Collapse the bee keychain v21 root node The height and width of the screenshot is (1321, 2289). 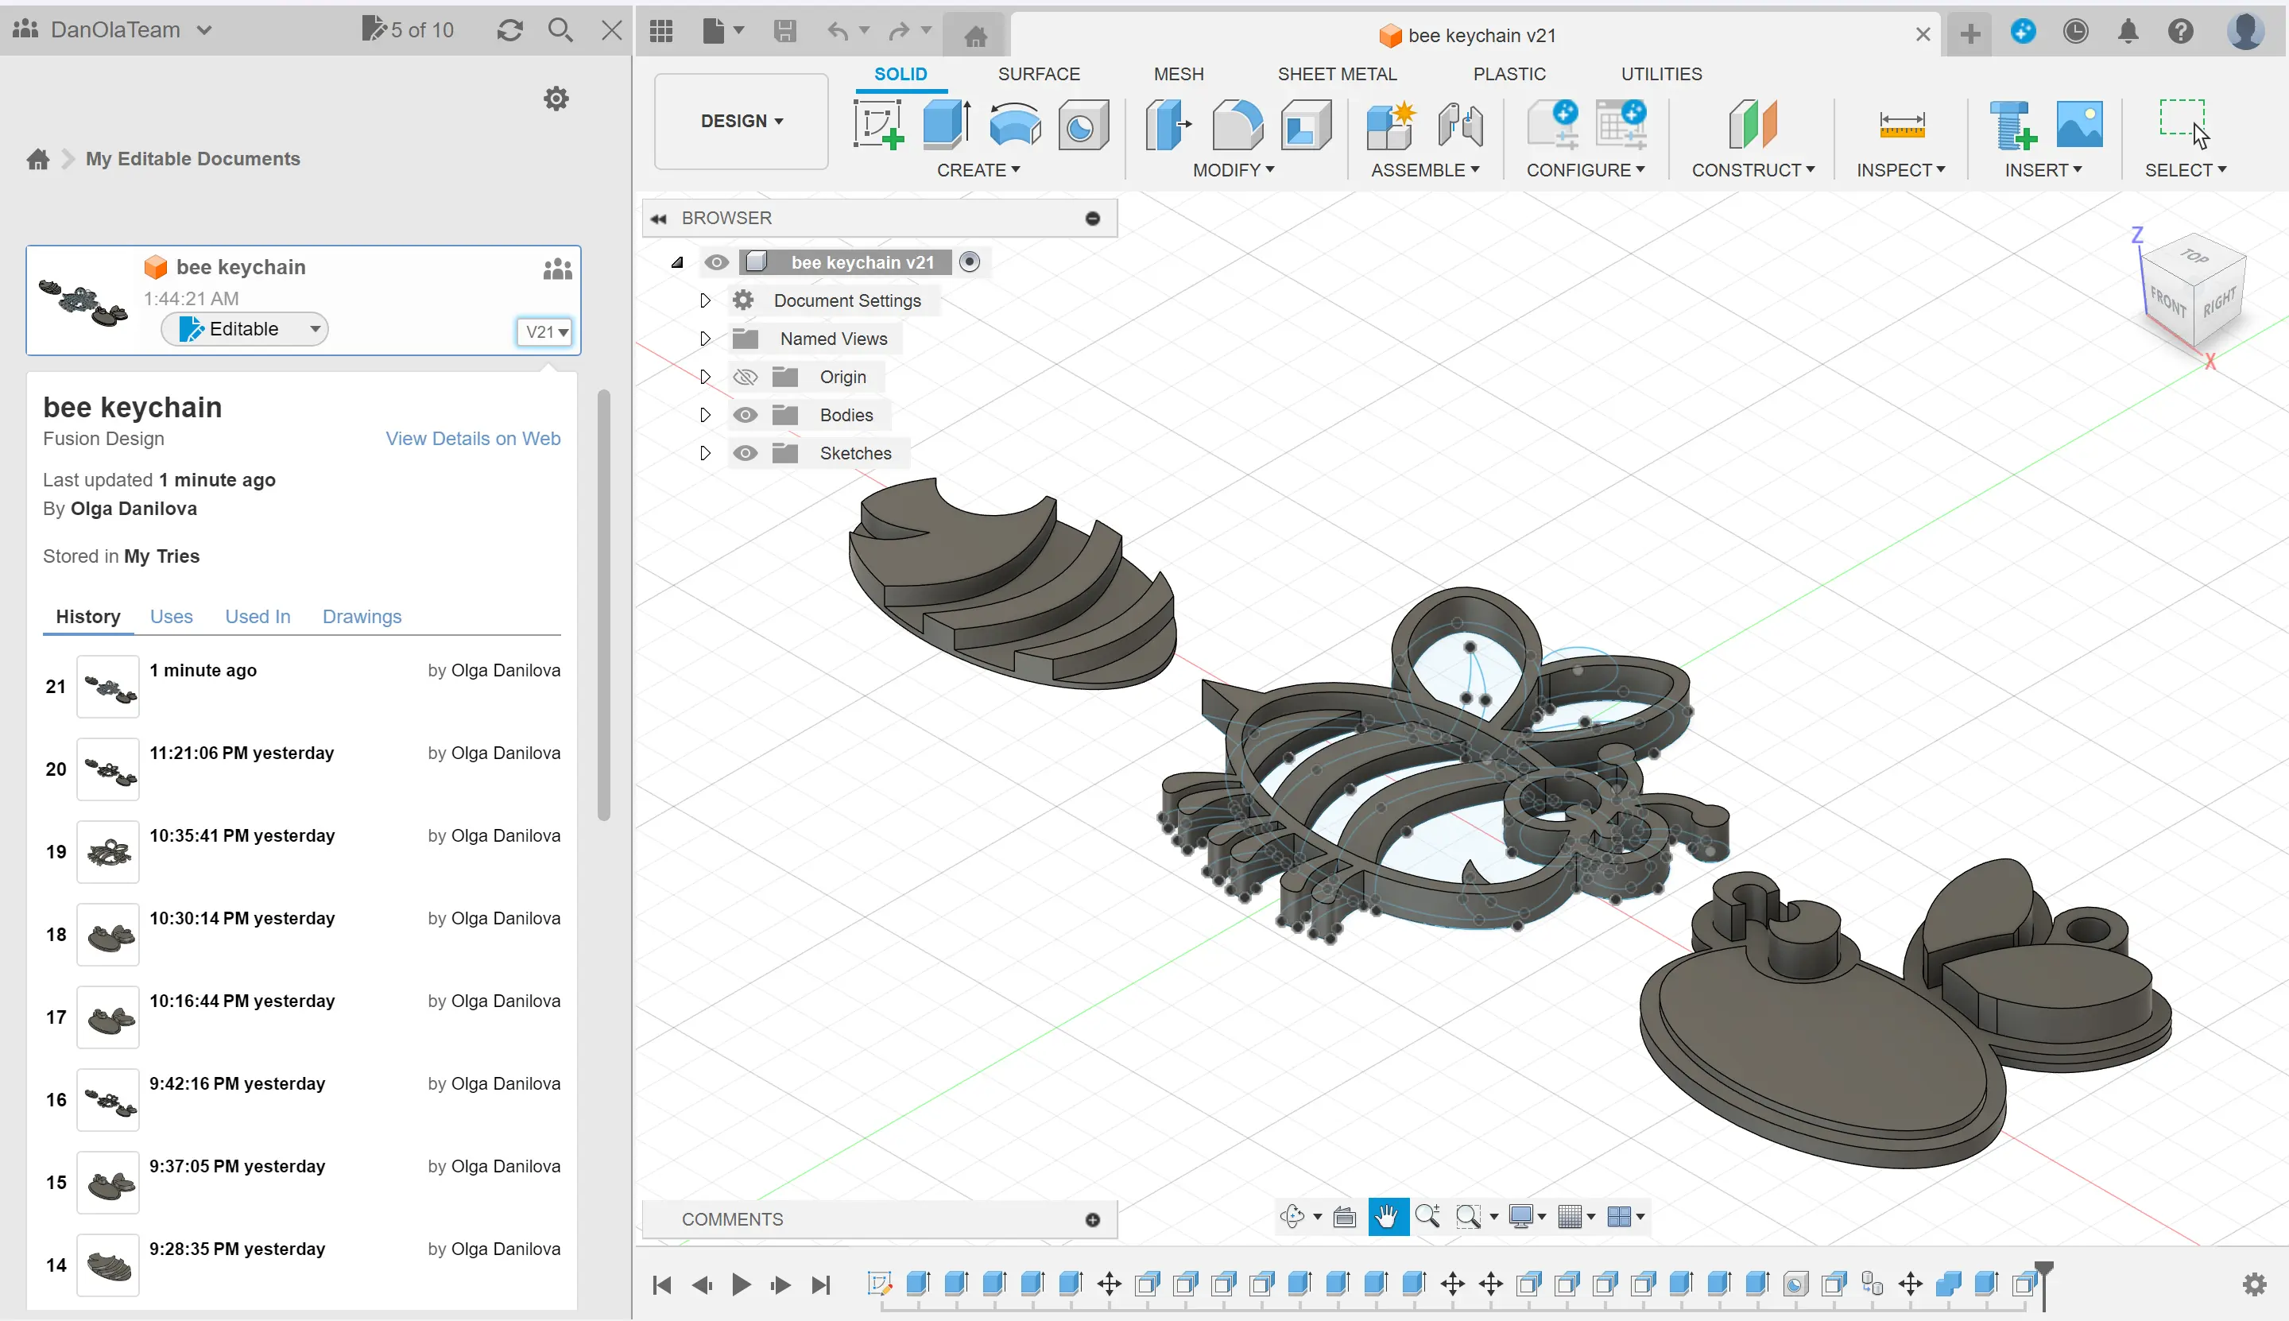pos(677,262)
